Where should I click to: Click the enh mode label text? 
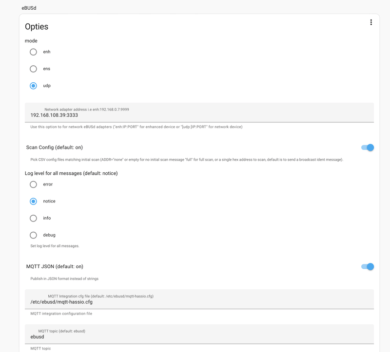tap(47, 52)
